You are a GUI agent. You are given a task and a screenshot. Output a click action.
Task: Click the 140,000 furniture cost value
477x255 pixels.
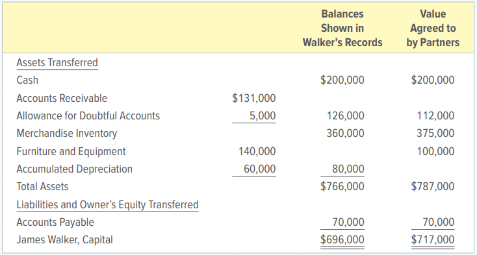coord(257,151)
